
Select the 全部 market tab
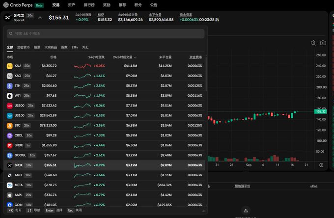click(x=10, y=47)
